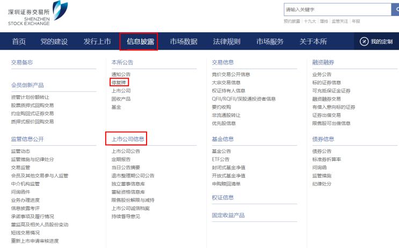Click the 年报 hot keyword
The height and width of the screenshot is (248, 399).
[356, 21]
